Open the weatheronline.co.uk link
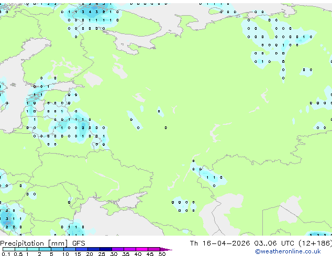This screenshot has width=332, height=256. (x=288, y=251)
